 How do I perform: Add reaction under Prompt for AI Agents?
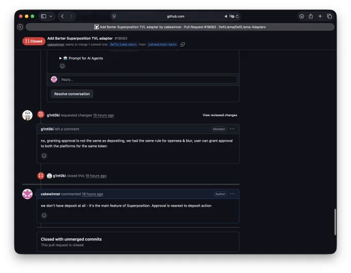pyautogui.click(x=62, y=66)
